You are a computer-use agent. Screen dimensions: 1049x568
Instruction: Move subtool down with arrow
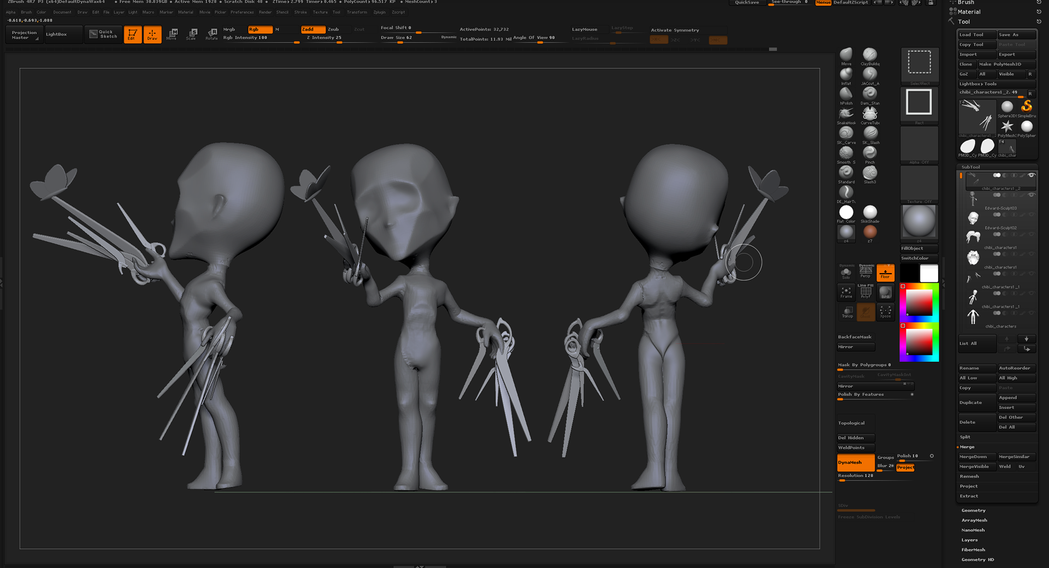1027,339
